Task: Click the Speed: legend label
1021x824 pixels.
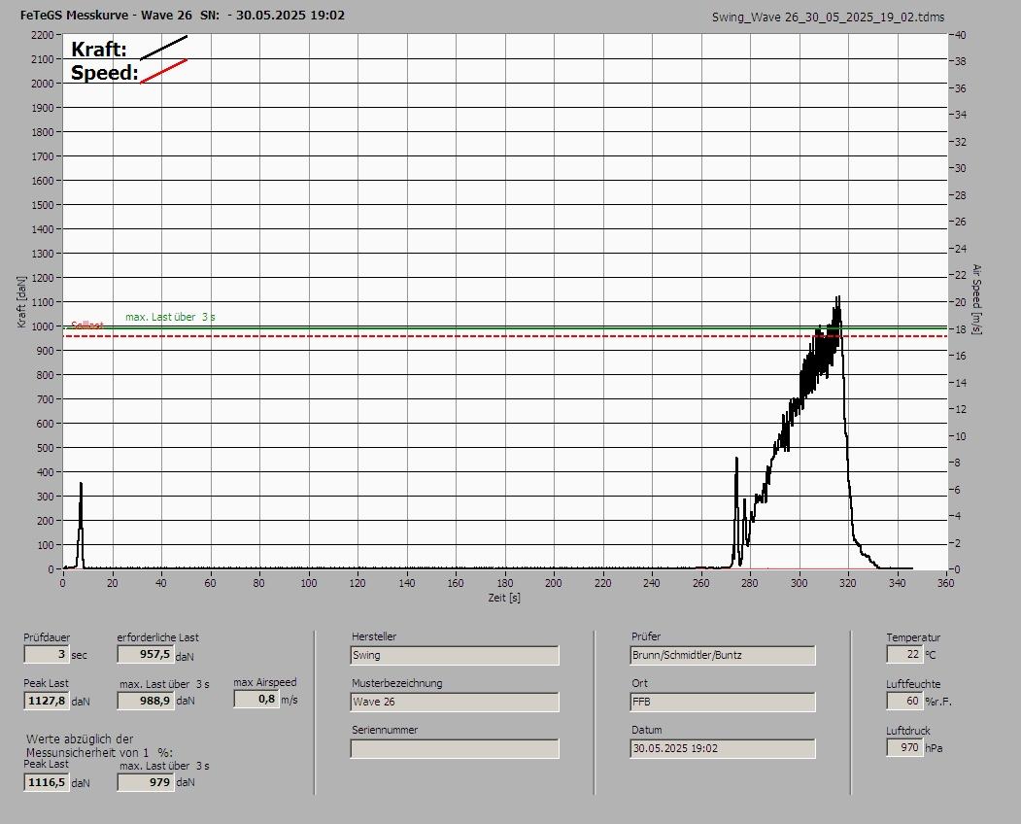Action: click(104, 72)
